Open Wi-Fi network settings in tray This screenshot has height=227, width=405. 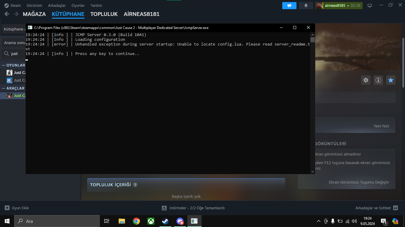pos(347,221)
